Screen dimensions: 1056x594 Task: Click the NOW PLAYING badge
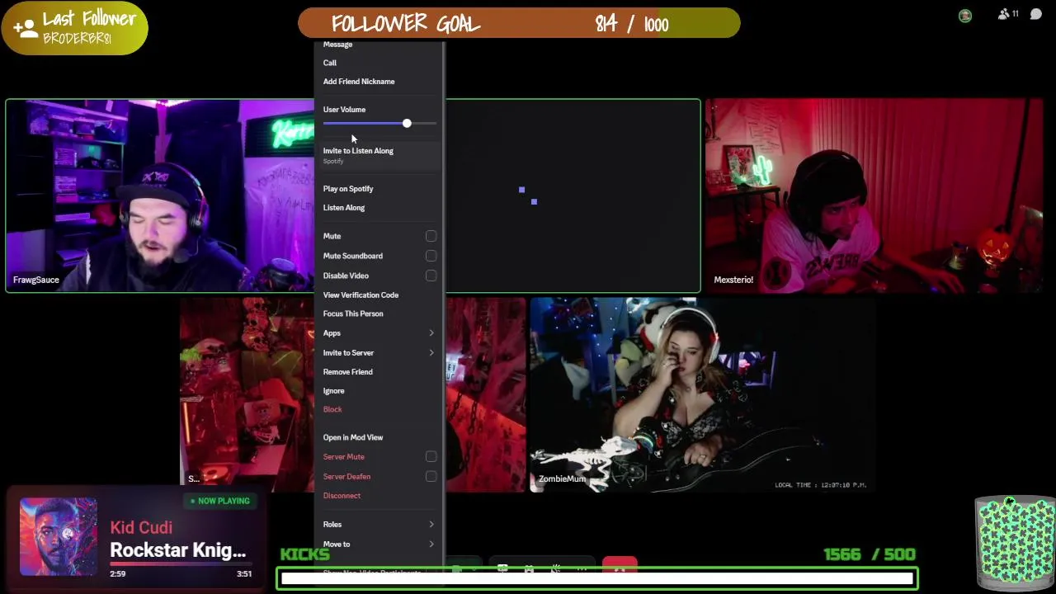click(x=220, y=501)
